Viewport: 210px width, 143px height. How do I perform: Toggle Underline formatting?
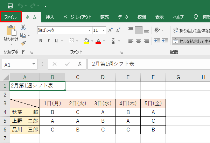(56, 41)
